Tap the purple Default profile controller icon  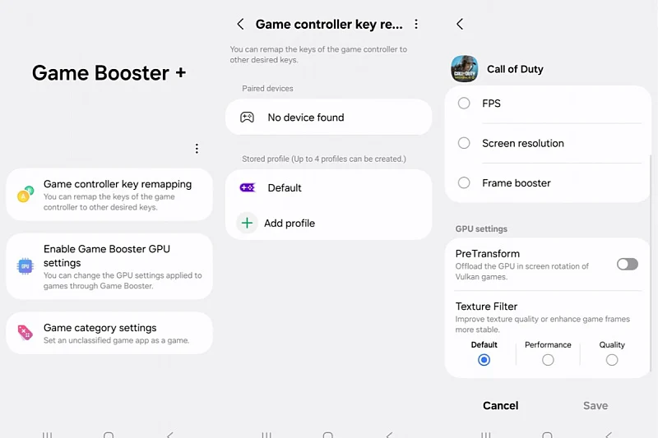[248, 187]
